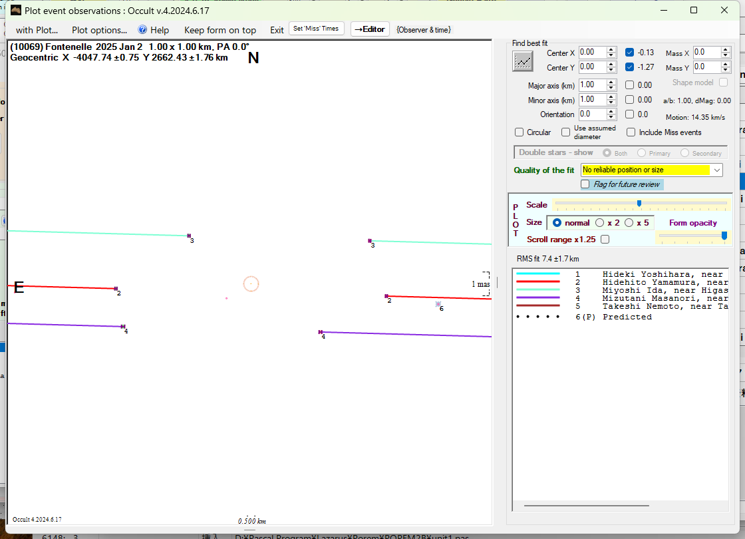Select the x 2 plot size radio button
The image size is (745, 539).
tap(599, 223)
